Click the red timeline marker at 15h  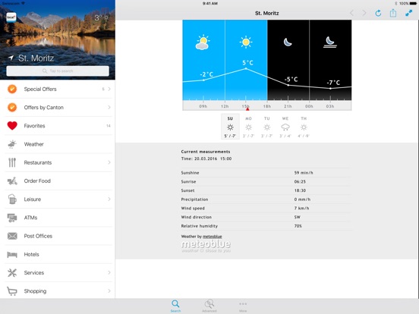coord(247,108)
